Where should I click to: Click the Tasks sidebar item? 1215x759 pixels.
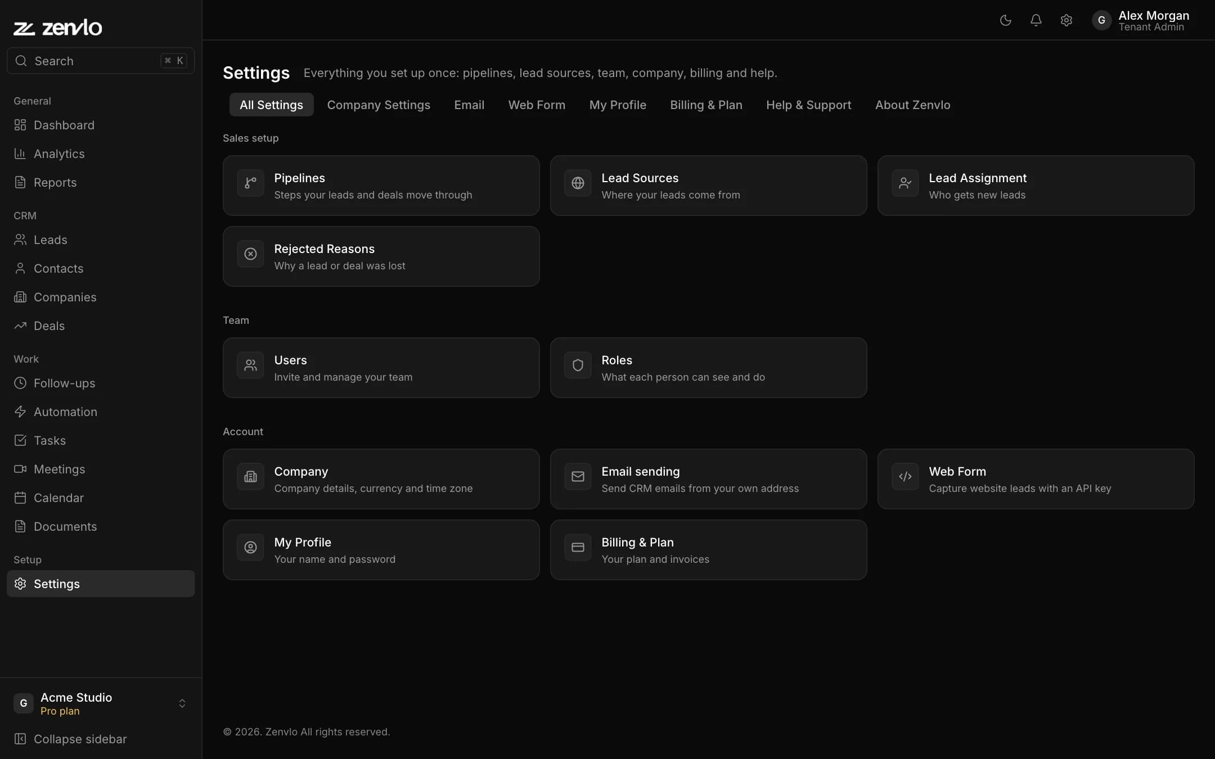pos(101,440)
